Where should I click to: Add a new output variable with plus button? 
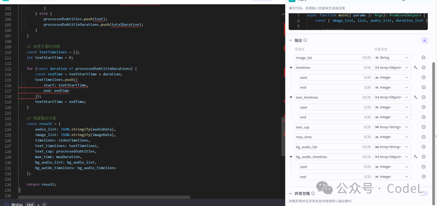[x=424, y=40]
